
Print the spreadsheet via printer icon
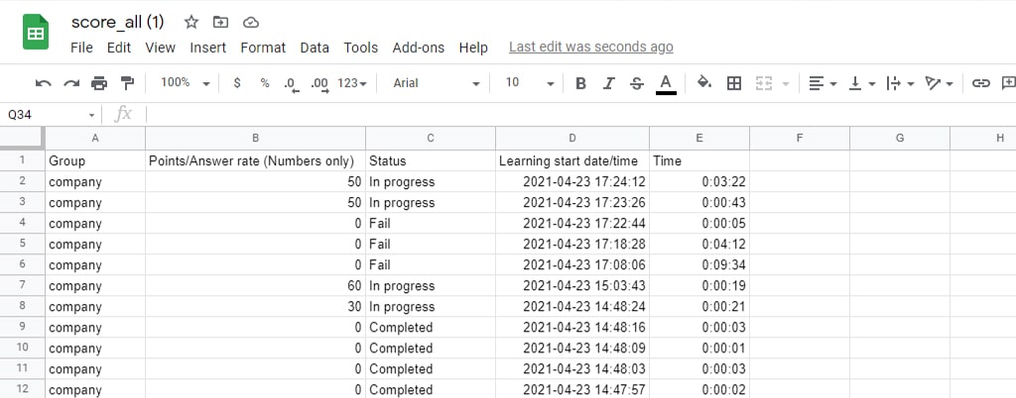pyautogui.click(x=99, y=83)
